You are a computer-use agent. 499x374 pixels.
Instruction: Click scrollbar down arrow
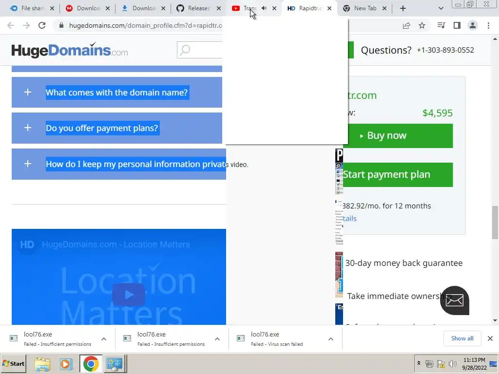(x=495, y=320)
